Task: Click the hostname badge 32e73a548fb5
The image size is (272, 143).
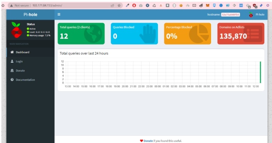Action: click(231, 15)
